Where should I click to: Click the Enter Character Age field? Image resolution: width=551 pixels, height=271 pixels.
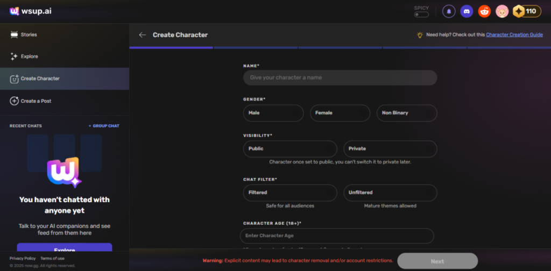coord(337,236)
